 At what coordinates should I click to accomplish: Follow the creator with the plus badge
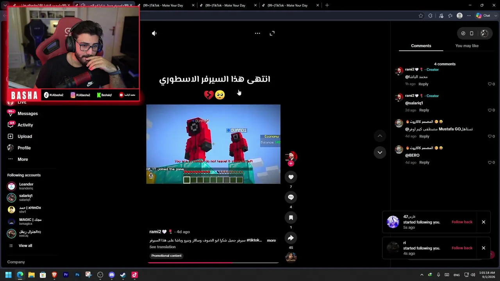(291, 164)
